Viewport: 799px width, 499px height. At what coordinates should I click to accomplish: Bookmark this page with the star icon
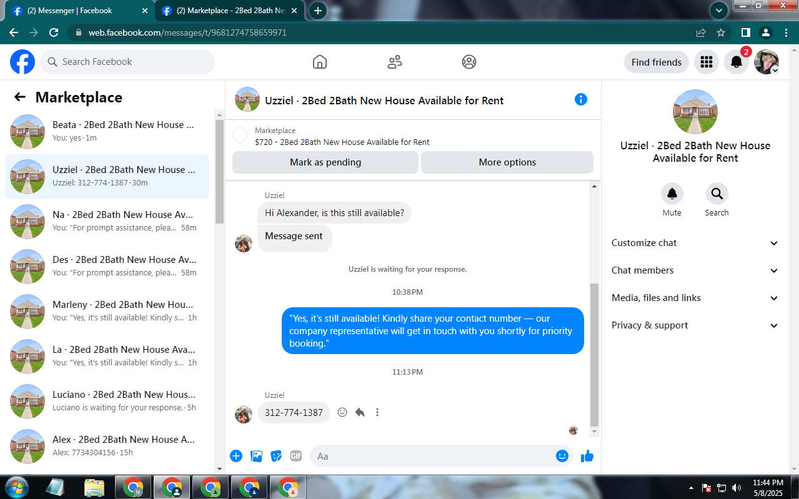(x=721, y=32)
